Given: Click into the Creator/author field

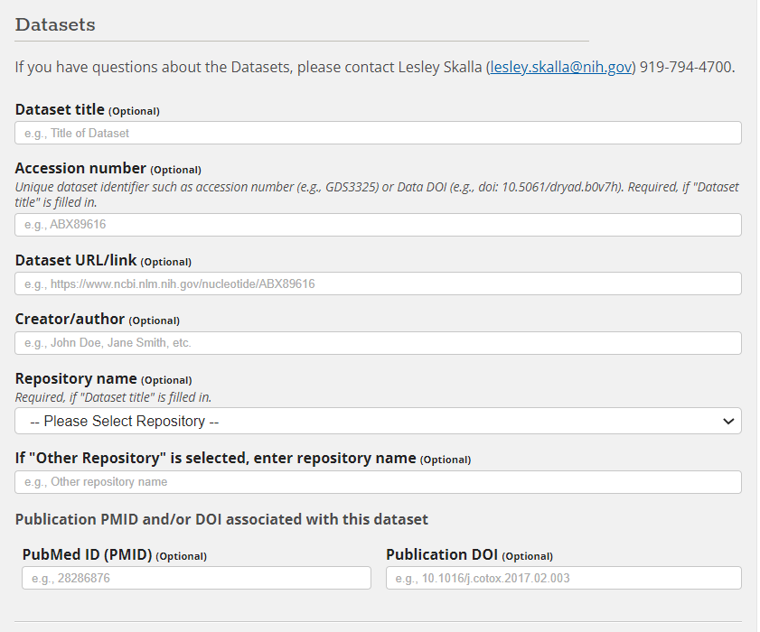Looking at the screenshot, I should click(378, 343).
